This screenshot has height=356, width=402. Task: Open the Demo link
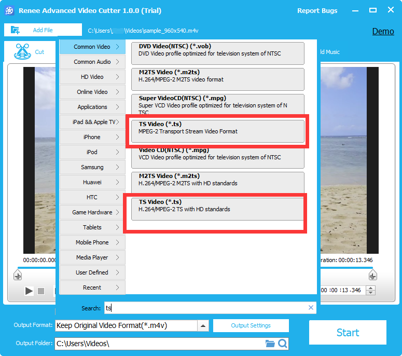[x=383, y=31]
